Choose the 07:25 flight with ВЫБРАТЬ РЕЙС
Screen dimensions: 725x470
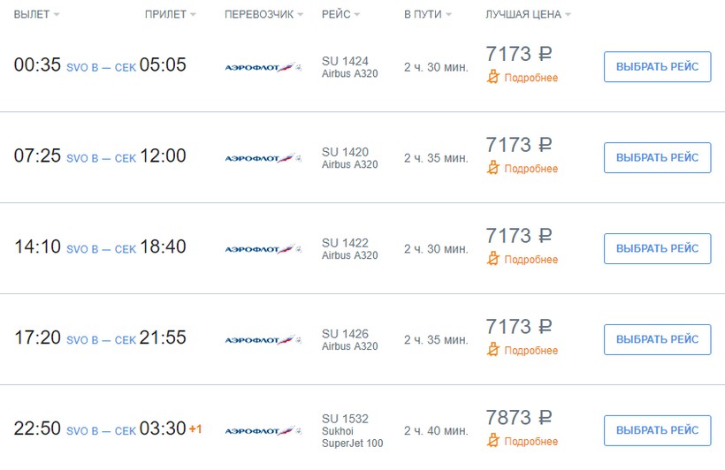[657, 157]
